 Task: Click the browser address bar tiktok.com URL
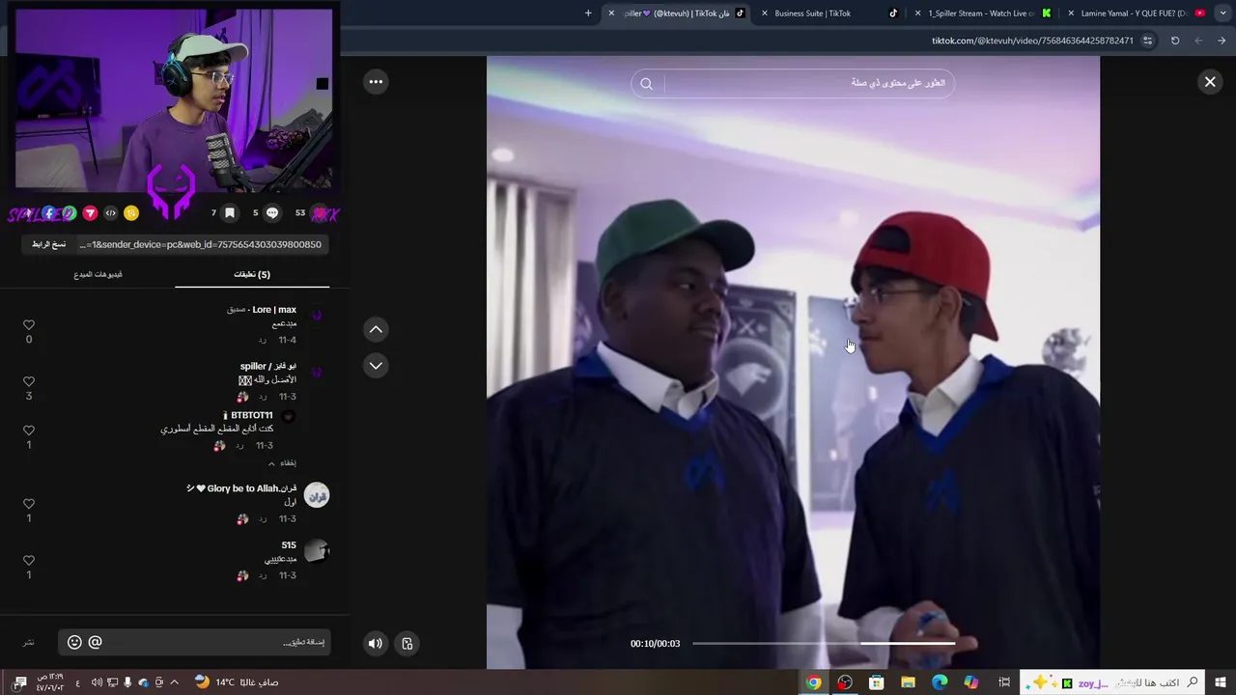(x=1032, y=41)
